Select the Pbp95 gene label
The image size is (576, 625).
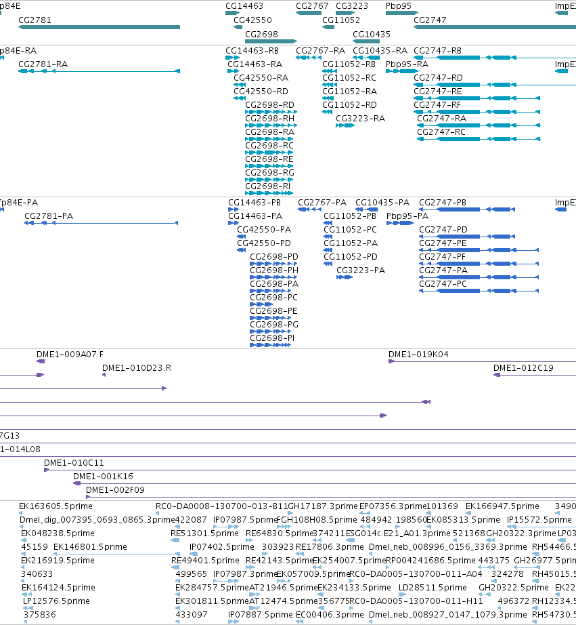[399, 6]
